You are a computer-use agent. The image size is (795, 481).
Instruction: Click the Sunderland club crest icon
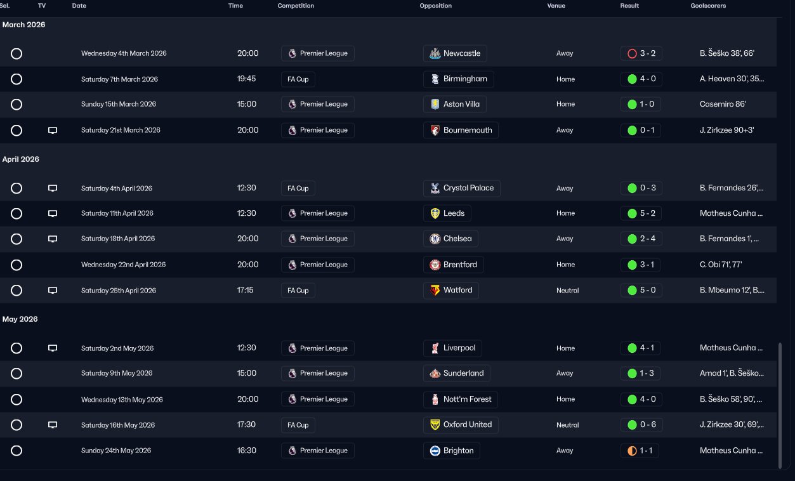coord(435,373)
